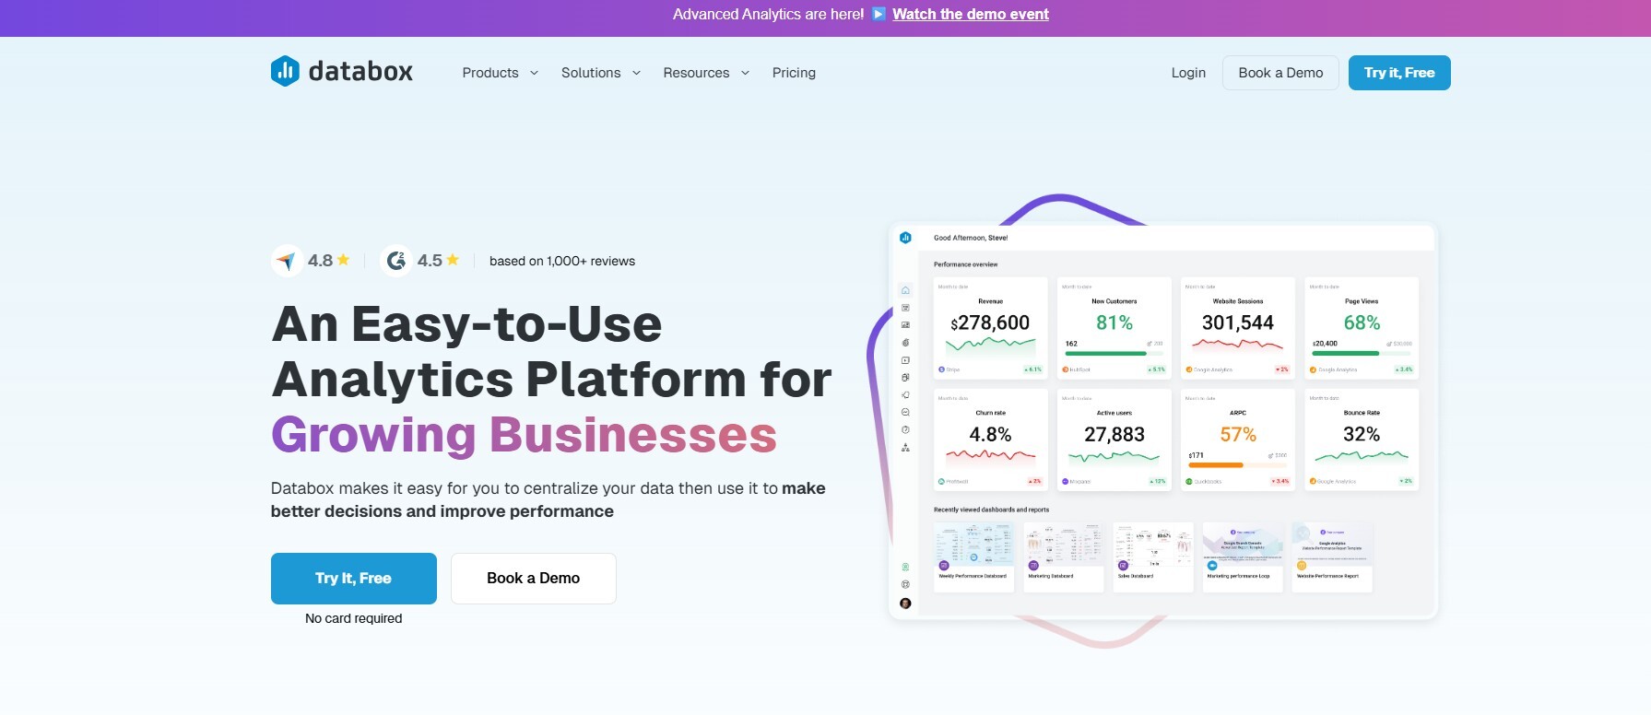Expand the Products dropdown chevron
The width and height of the screenshot is (1651, 715).
point(534,73)
